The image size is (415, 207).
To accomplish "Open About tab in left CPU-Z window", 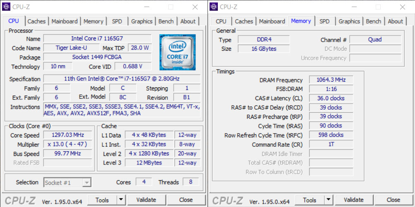I will point(188,21).
